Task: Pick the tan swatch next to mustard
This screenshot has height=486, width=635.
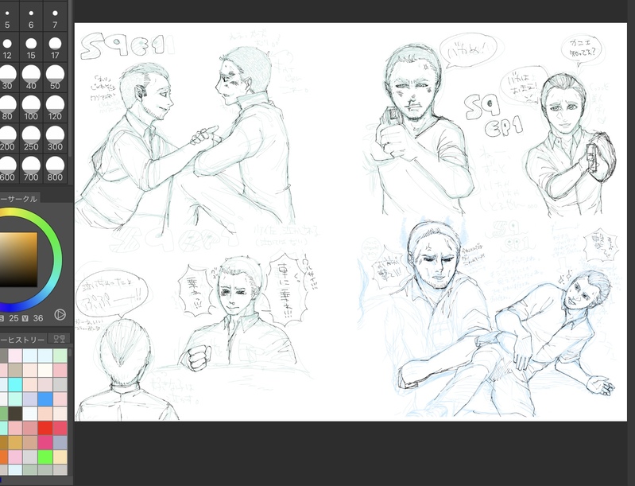Action: (x=30, y=442)
